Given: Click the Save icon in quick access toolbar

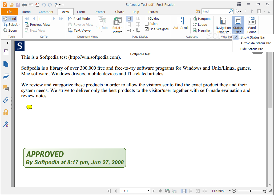Looking at the screenshot, I should (18, 5).
